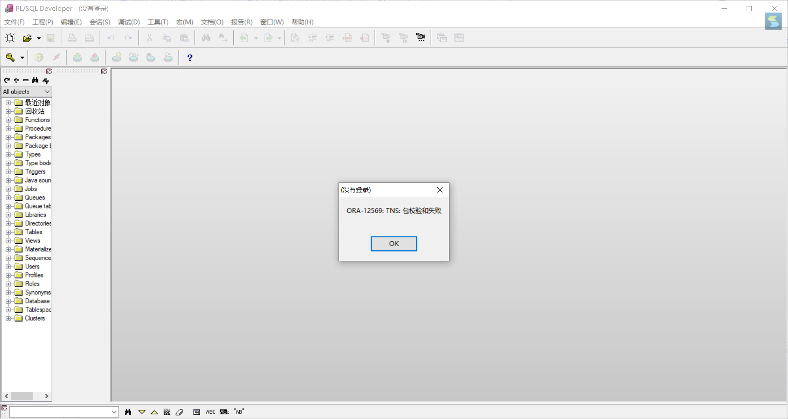
Task: Open the 文件(F) menu
Action: click(14, 22)
